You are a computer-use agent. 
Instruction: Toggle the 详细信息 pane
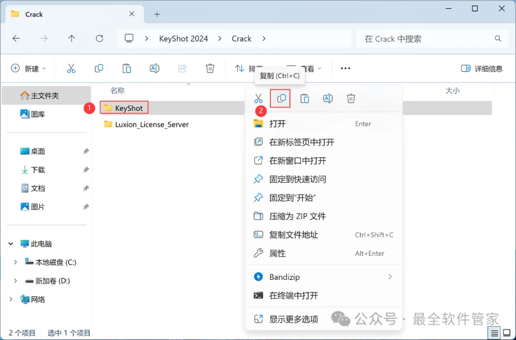[x=482, y=68]
